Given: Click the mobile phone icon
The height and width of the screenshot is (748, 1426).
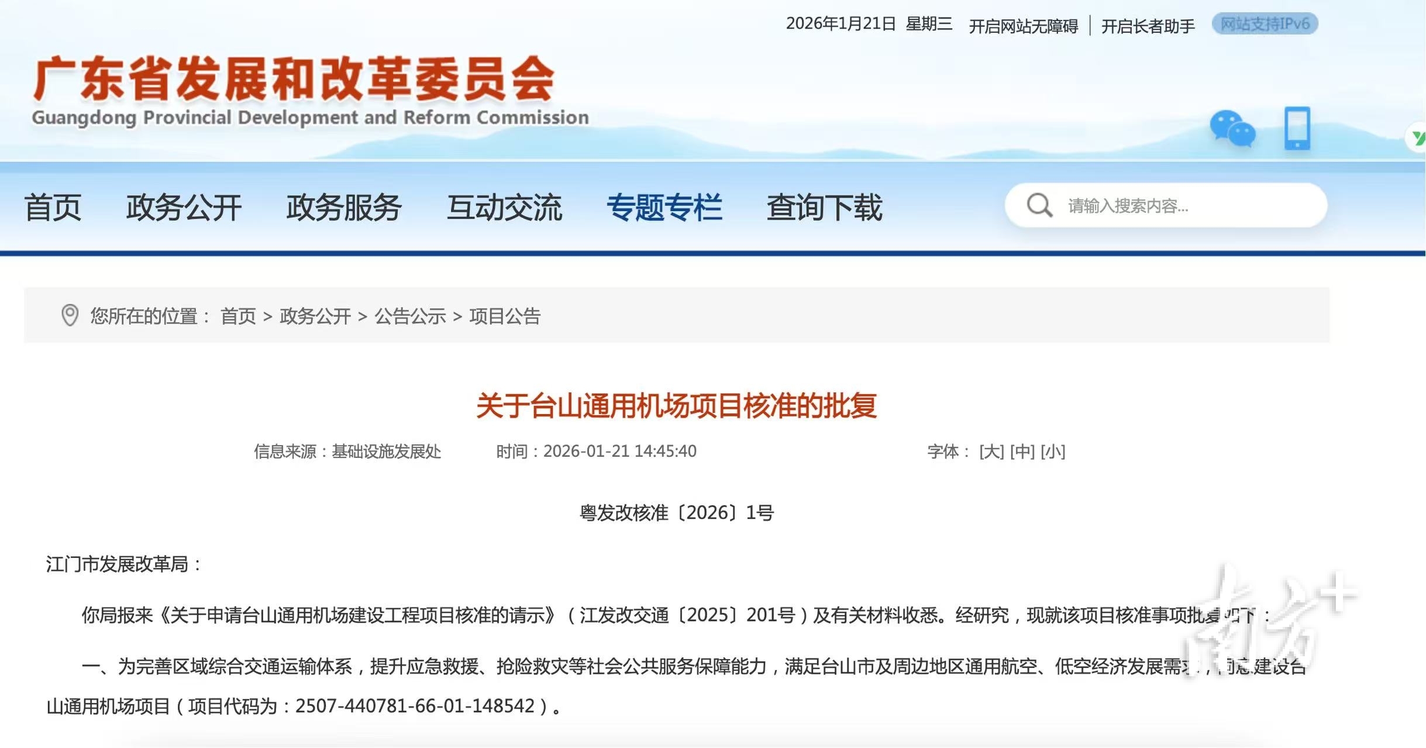Looking at the screenshot, I should [x=1297, y=128].
